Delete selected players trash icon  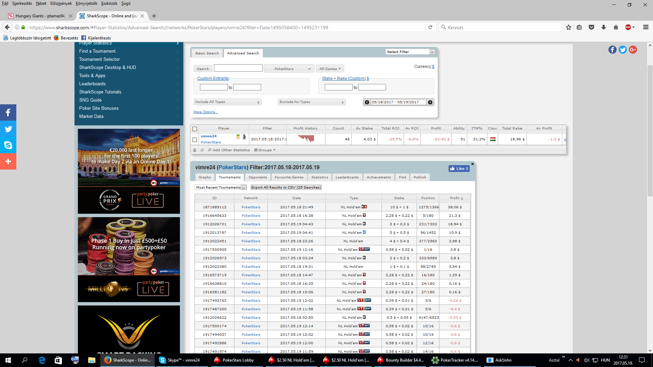pyautogui.click(x=195, y=150)
